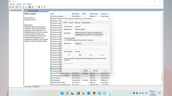Open the Archivo menu

pos(12,4)
